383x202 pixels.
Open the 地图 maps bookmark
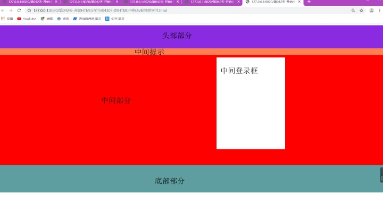47,19
